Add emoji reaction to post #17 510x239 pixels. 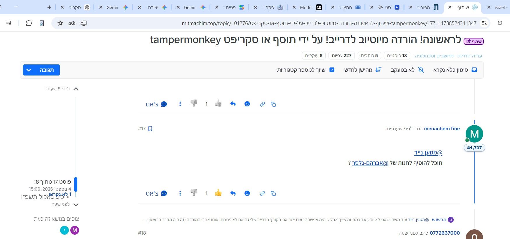[247, 193]
